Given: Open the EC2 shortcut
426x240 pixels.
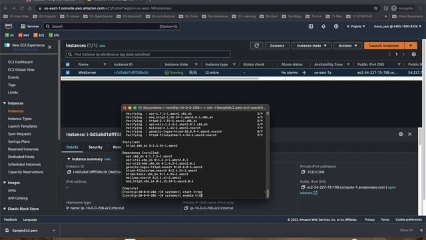Looking at the screenshot, I should 39,35.
